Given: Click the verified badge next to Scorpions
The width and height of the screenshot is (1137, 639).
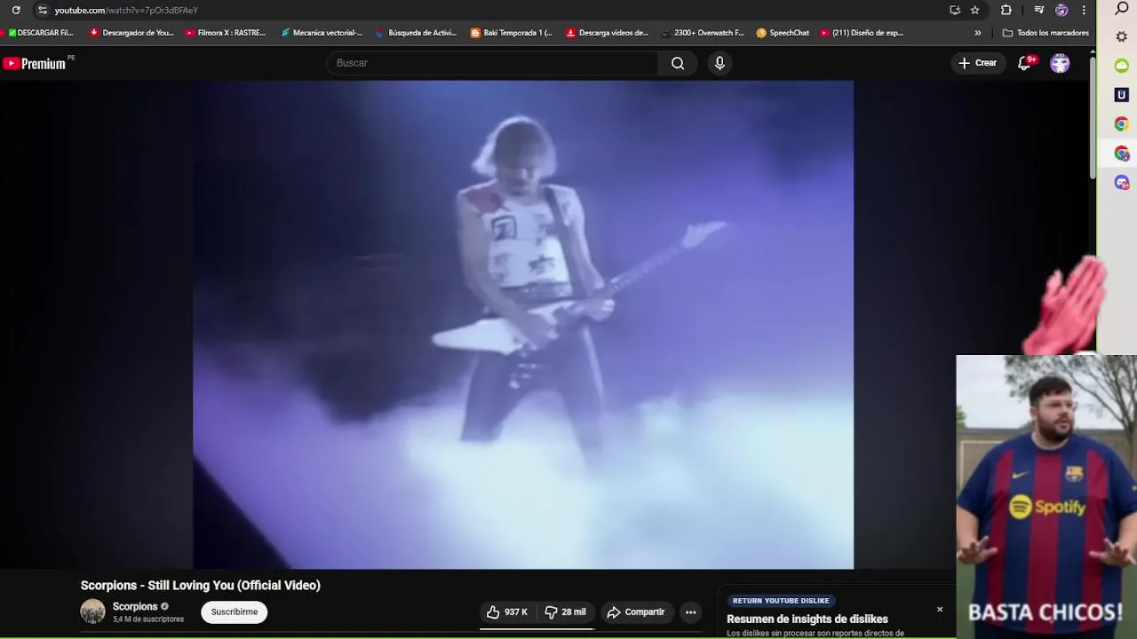Looking at the screenshot, I should tap(164, 607).
